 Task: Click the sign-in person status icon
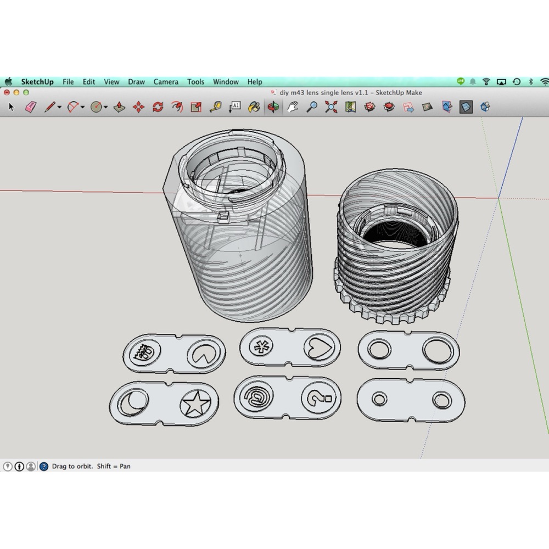click(x=31, y=466)
